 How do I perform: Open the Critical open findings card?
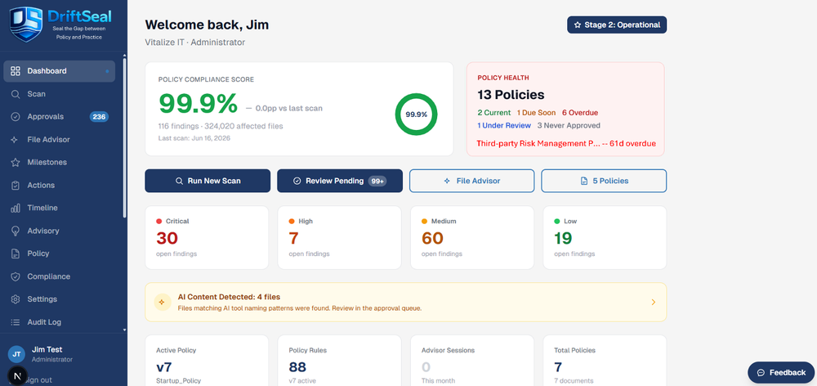tap(207, 238)
